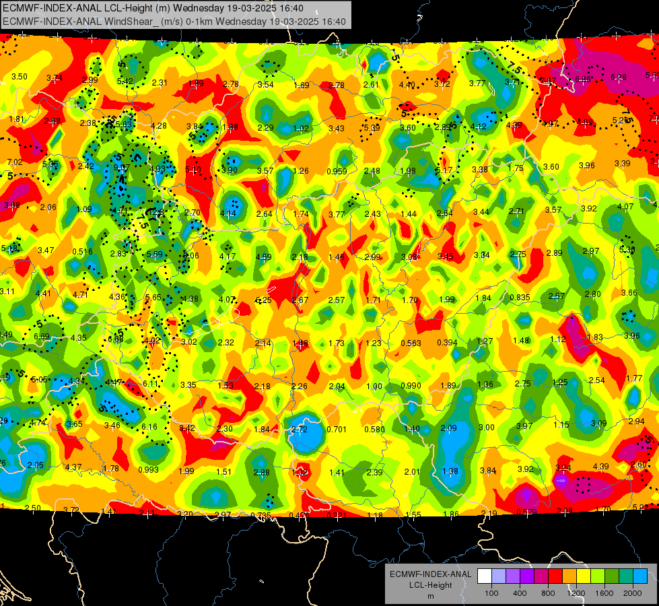This screenshot has height=606, width=659.
Task: Click the wind shear value 6.16
Action: (x=149, y=426)
